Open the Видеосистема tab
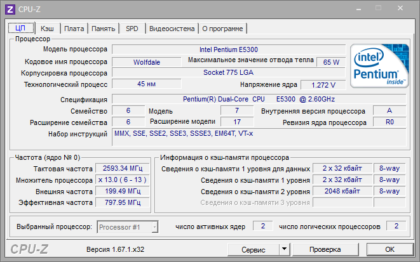The width and height of the screenshot is (420, 262). 172,29
